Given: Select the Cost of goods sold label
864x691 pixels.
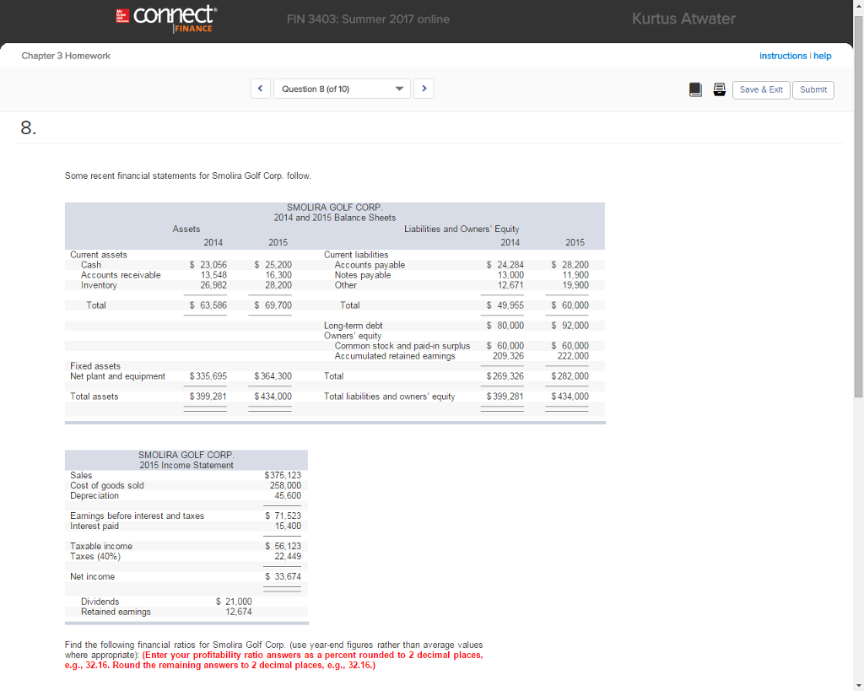Looking at the screenshot, I should [x=107, y=485].
